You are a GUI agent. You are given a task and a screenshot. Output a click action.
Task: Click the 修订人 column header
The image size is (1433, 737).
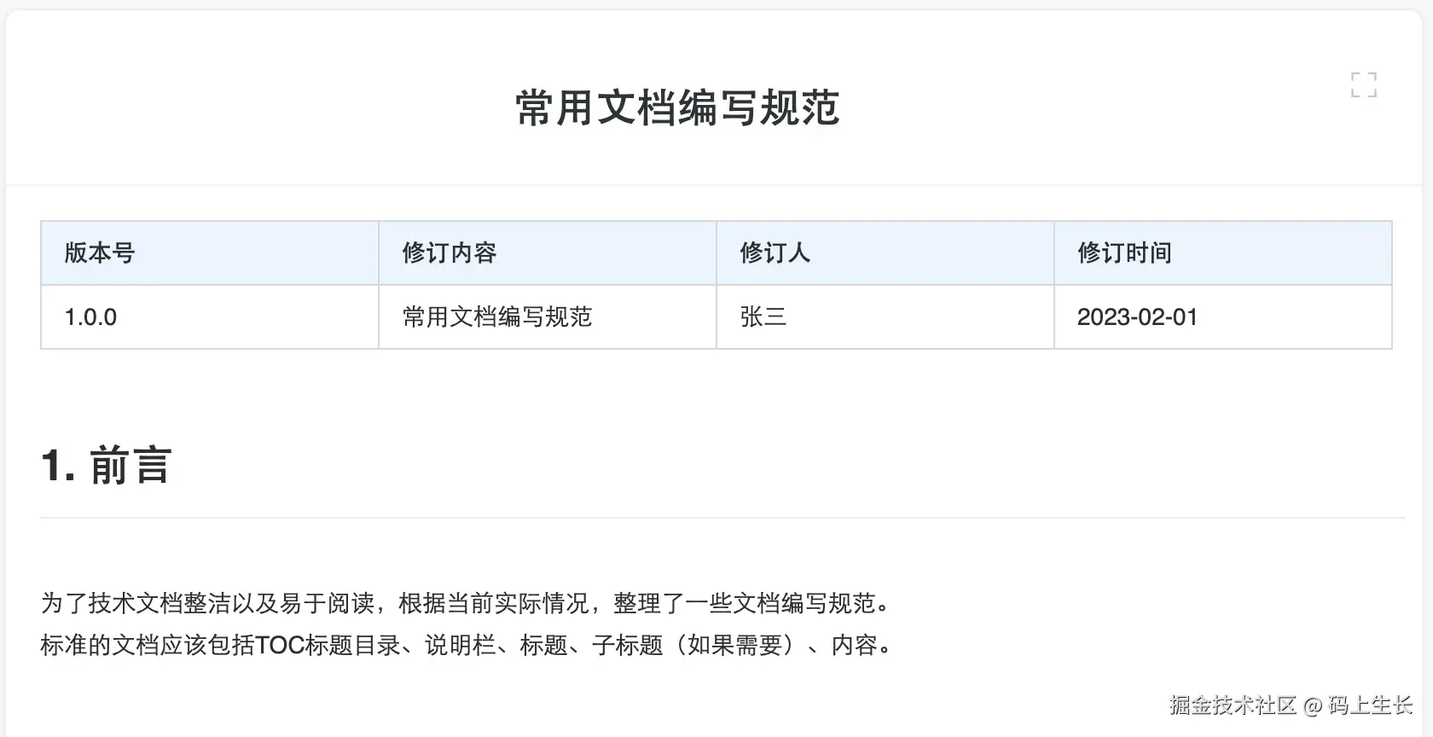click(775, 252)
